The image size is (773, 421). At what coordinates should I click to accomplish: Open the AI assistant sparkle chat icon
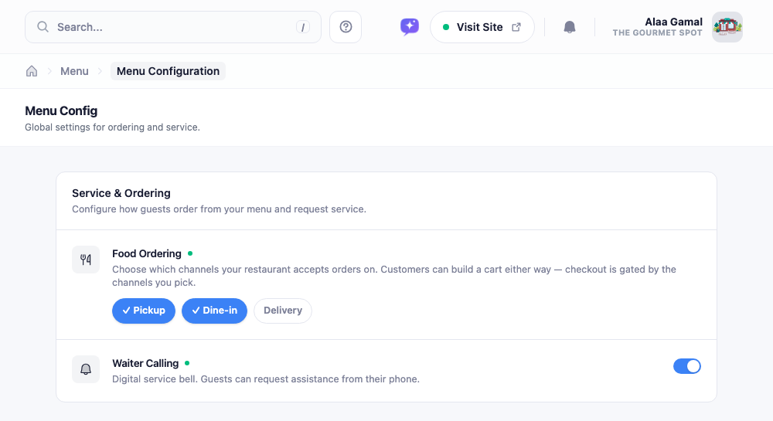point(409,26)
